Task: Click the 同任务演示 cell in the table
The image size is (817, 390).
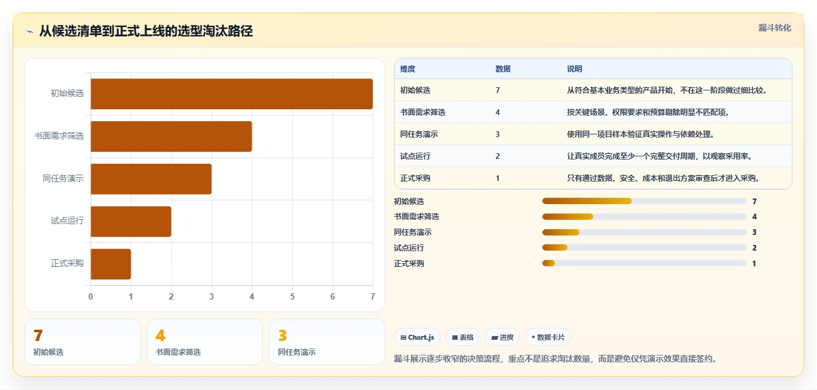Action: (419, 134)
